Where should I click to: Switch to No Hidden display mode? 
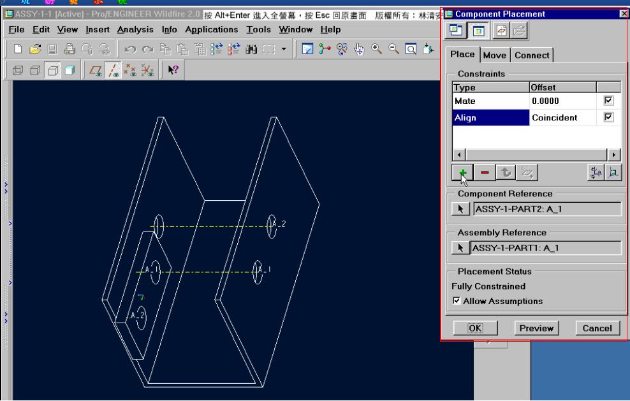pyautogui.click(x=53, y=71)
